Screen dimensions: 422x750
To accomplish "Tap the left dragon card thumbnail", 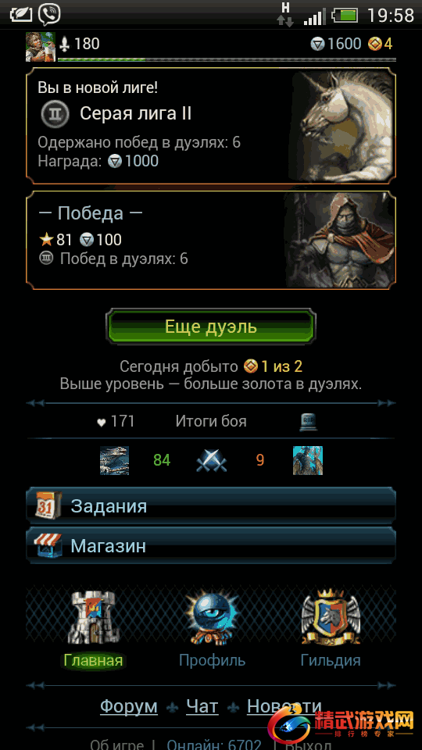I will point(114,461).
